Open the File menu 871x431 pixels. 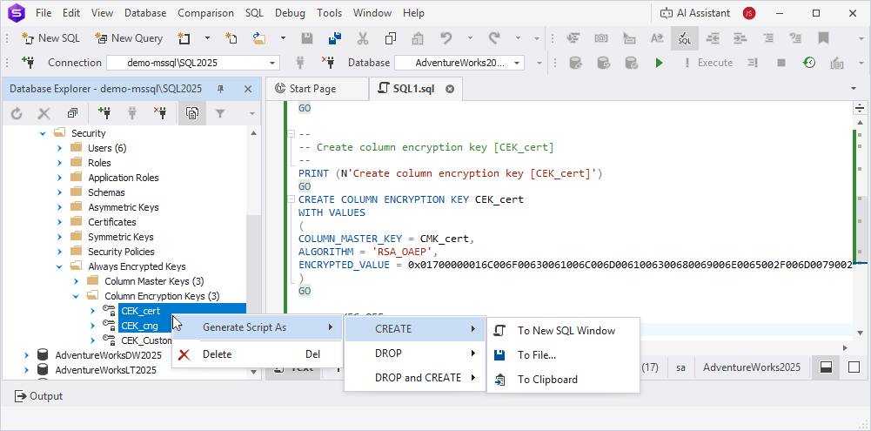pyautogui.click(x=44, y=13)
